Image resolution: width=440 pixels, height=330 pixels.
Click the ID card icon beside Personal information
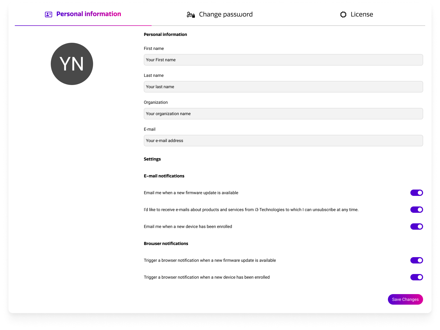click(48, 15)
